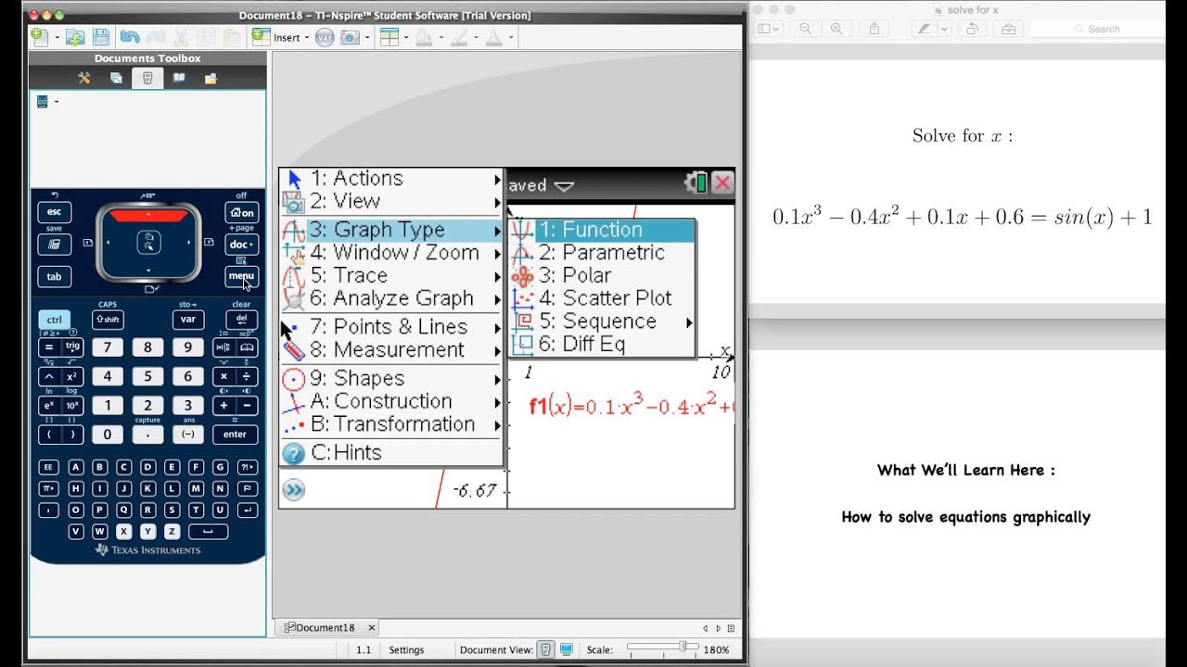The image size is (1187, 667).
Task: Choose 4: Scatter Plot graph type
Action: [x=602, y=298]
